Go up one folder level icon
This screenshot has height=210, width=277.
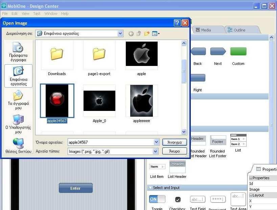(x=139, y=33)
